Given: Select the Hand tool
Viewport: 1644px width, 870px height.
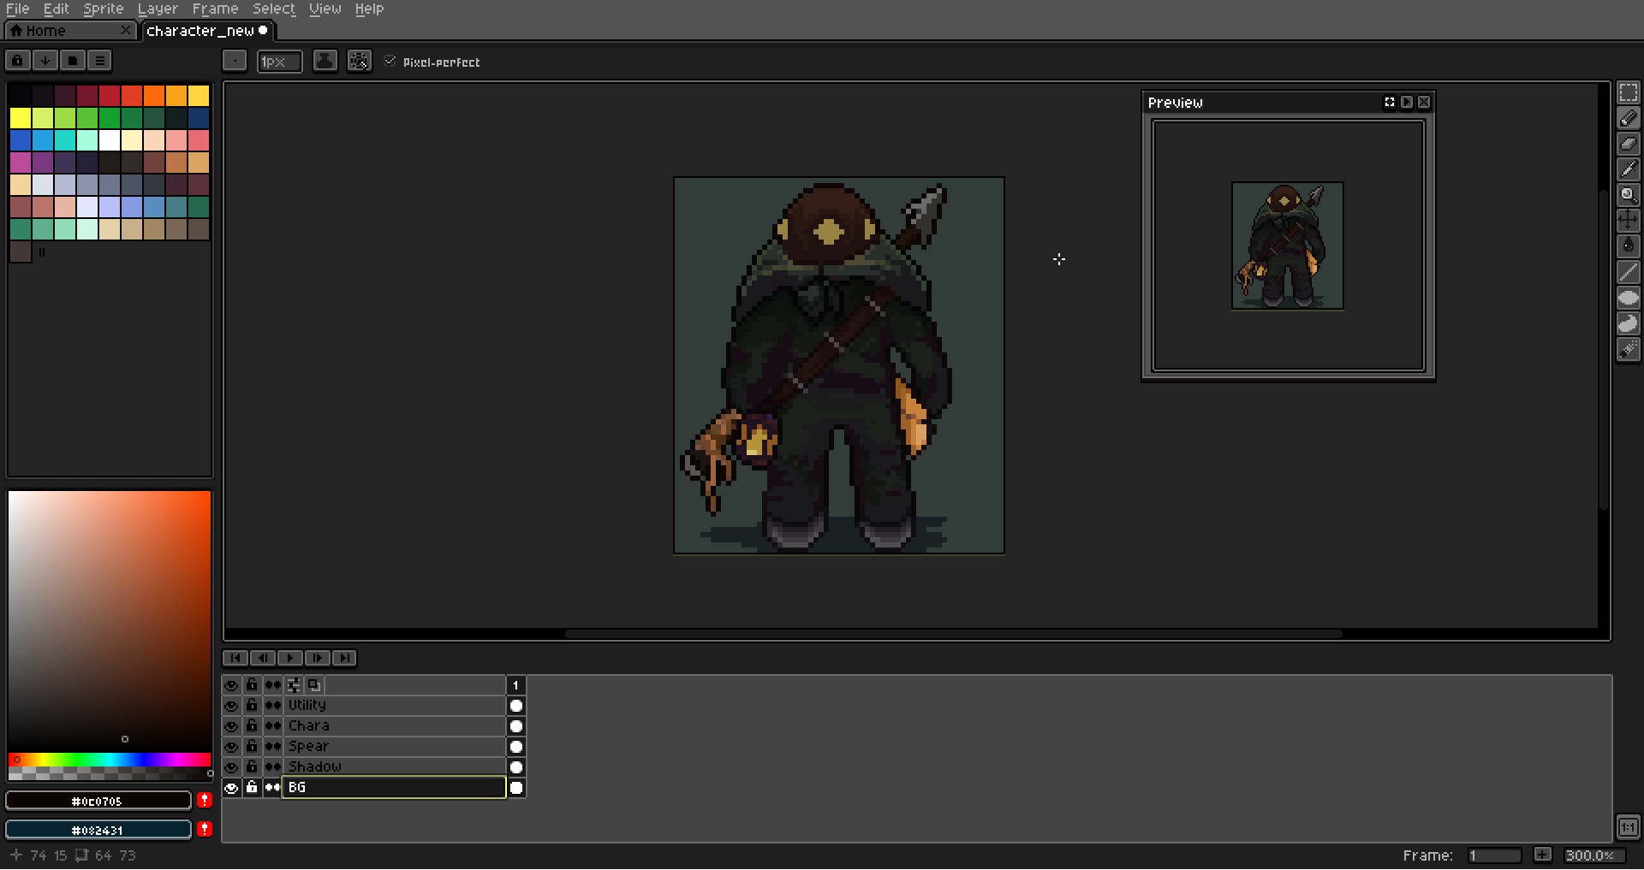Looking at the screenshot, I should point(1628,220).
